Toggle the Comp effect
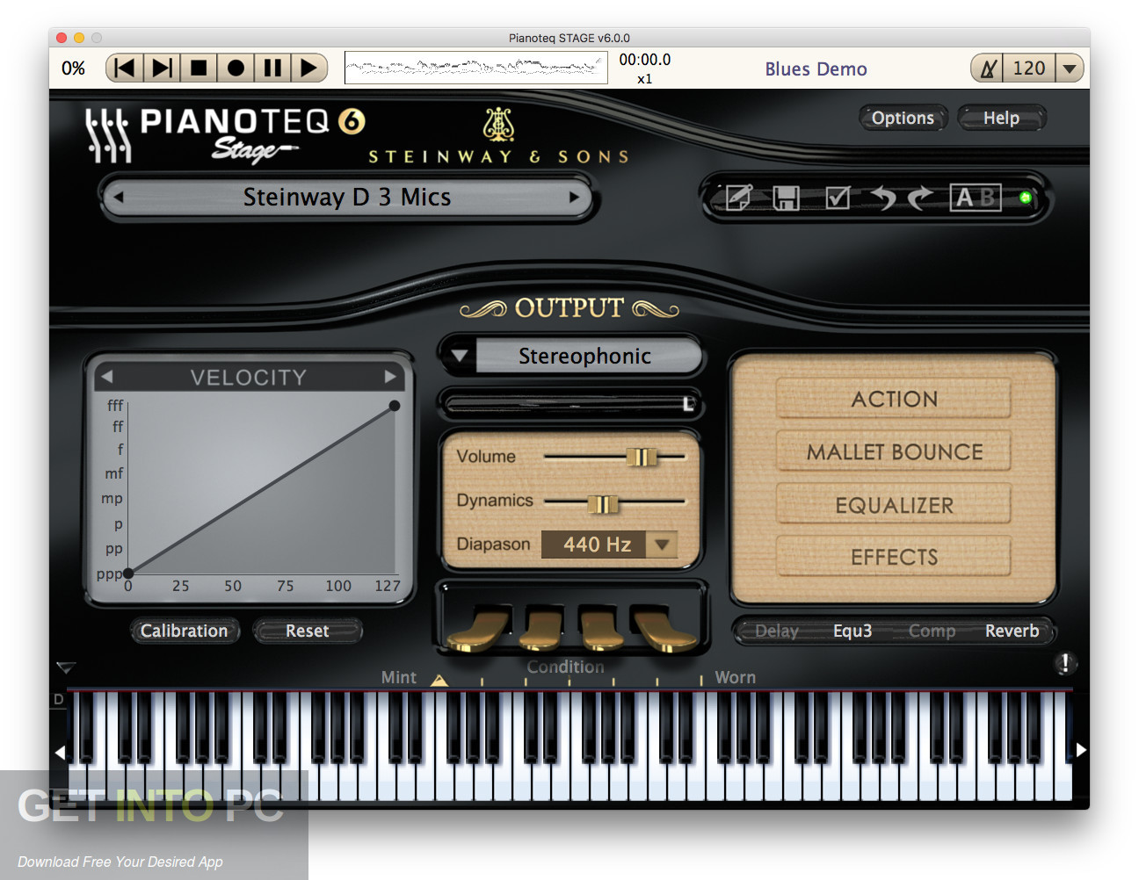This screenshot has height=880, width=1139. [x=932, y=631]
